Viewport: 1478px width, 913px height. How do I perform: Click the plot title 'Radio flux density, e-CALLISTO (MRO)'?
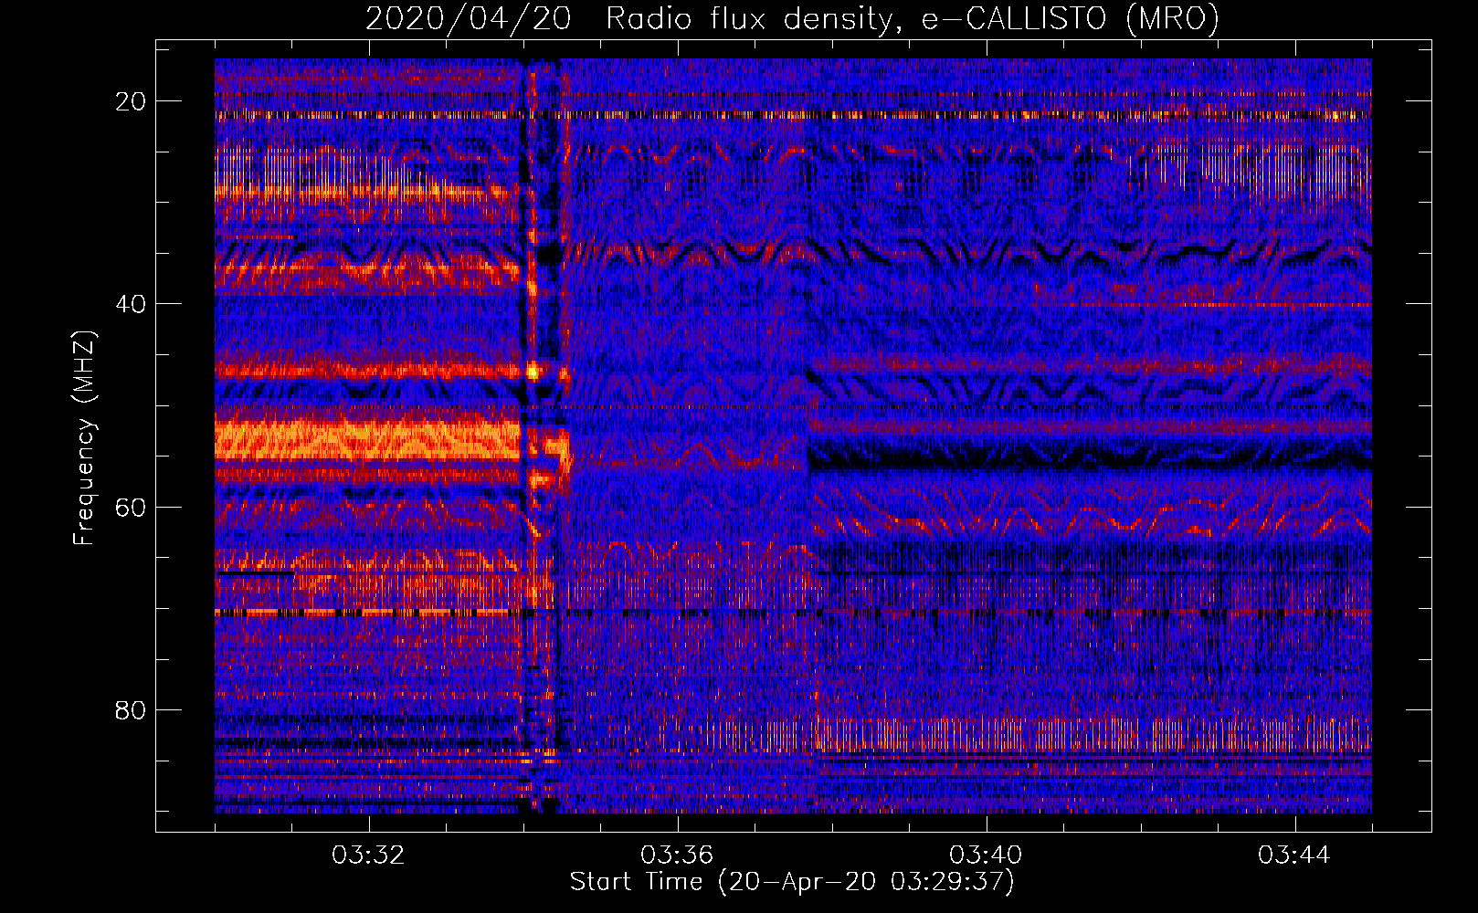pos(912,18)
